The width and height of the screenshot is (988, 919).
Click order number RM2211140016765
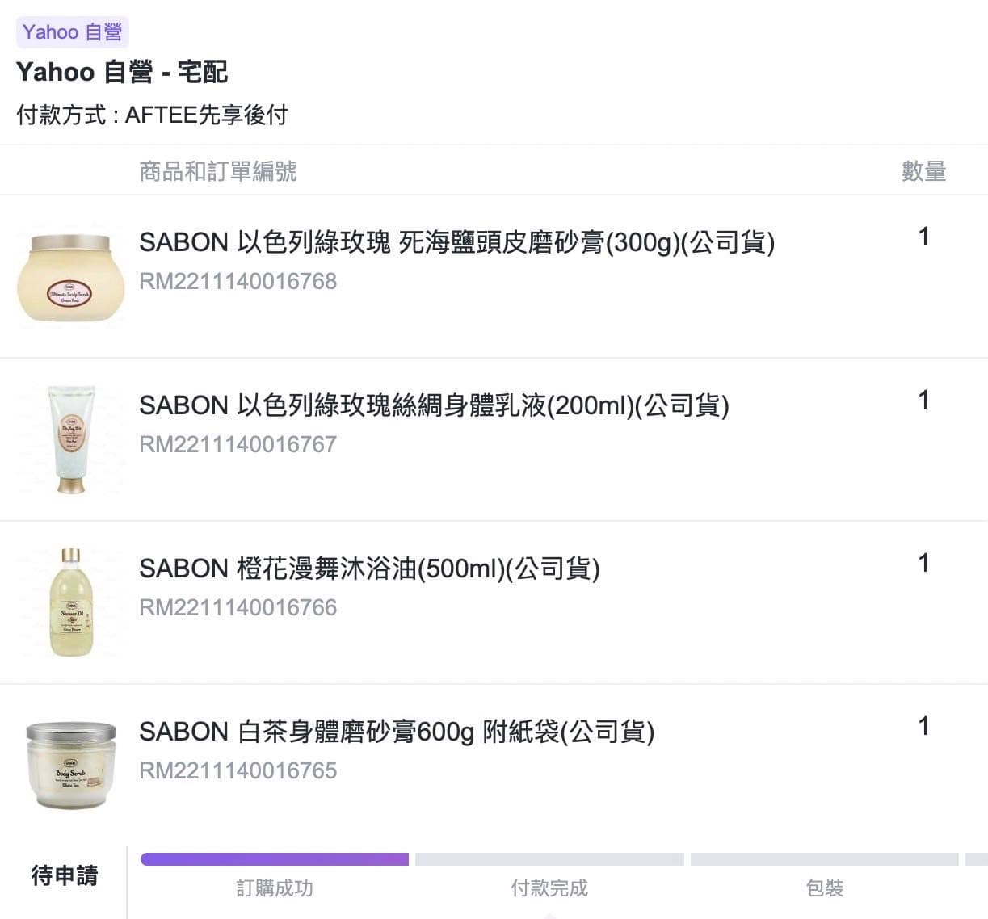(238, 770)
